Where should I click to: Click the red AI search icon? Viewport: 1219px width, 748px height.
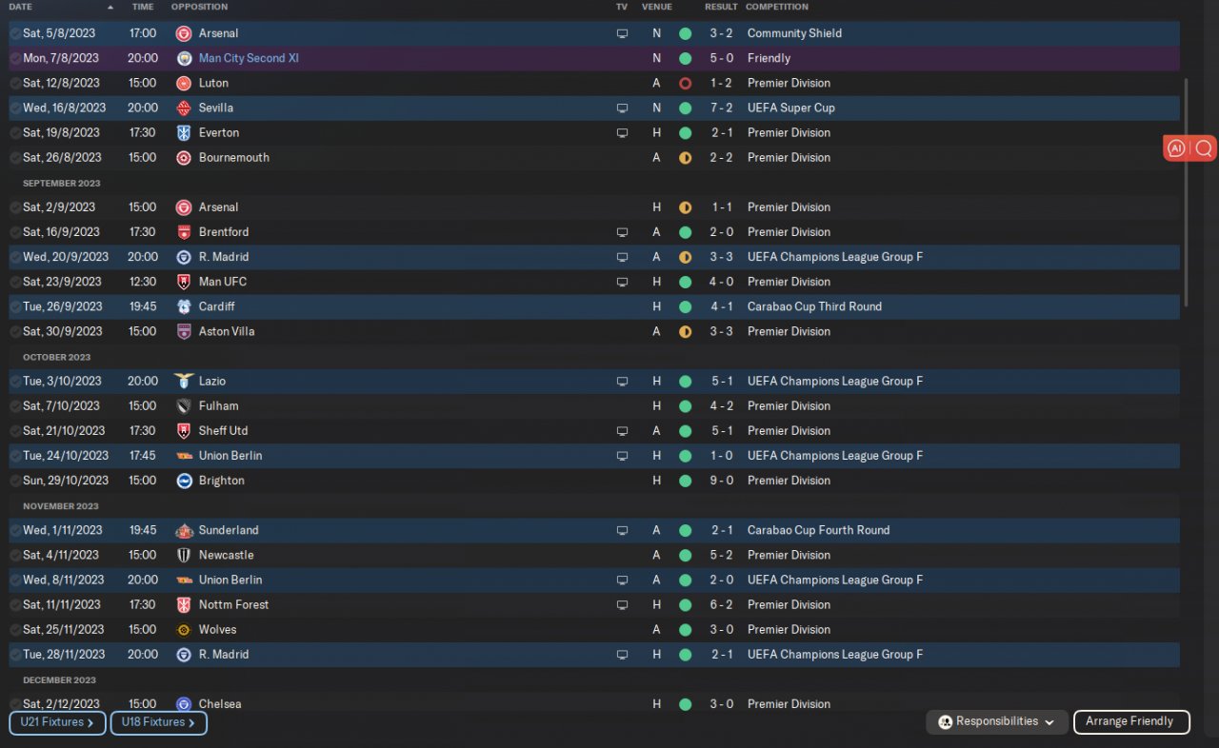point(1189,148)
